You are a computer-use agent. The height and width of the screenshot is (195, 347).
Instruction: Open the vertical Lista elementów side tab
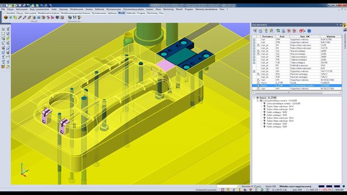click(x=345, y=41)
